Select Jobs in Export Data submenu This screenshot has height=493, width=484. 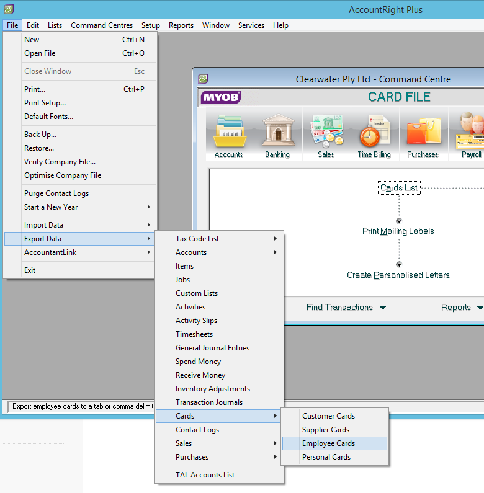[219, 280]
